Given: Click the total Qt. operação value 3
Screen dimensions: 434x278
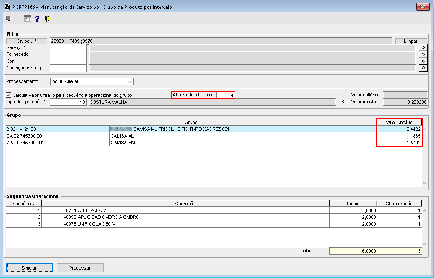Looking at the screenshot, I should [399, 251].
